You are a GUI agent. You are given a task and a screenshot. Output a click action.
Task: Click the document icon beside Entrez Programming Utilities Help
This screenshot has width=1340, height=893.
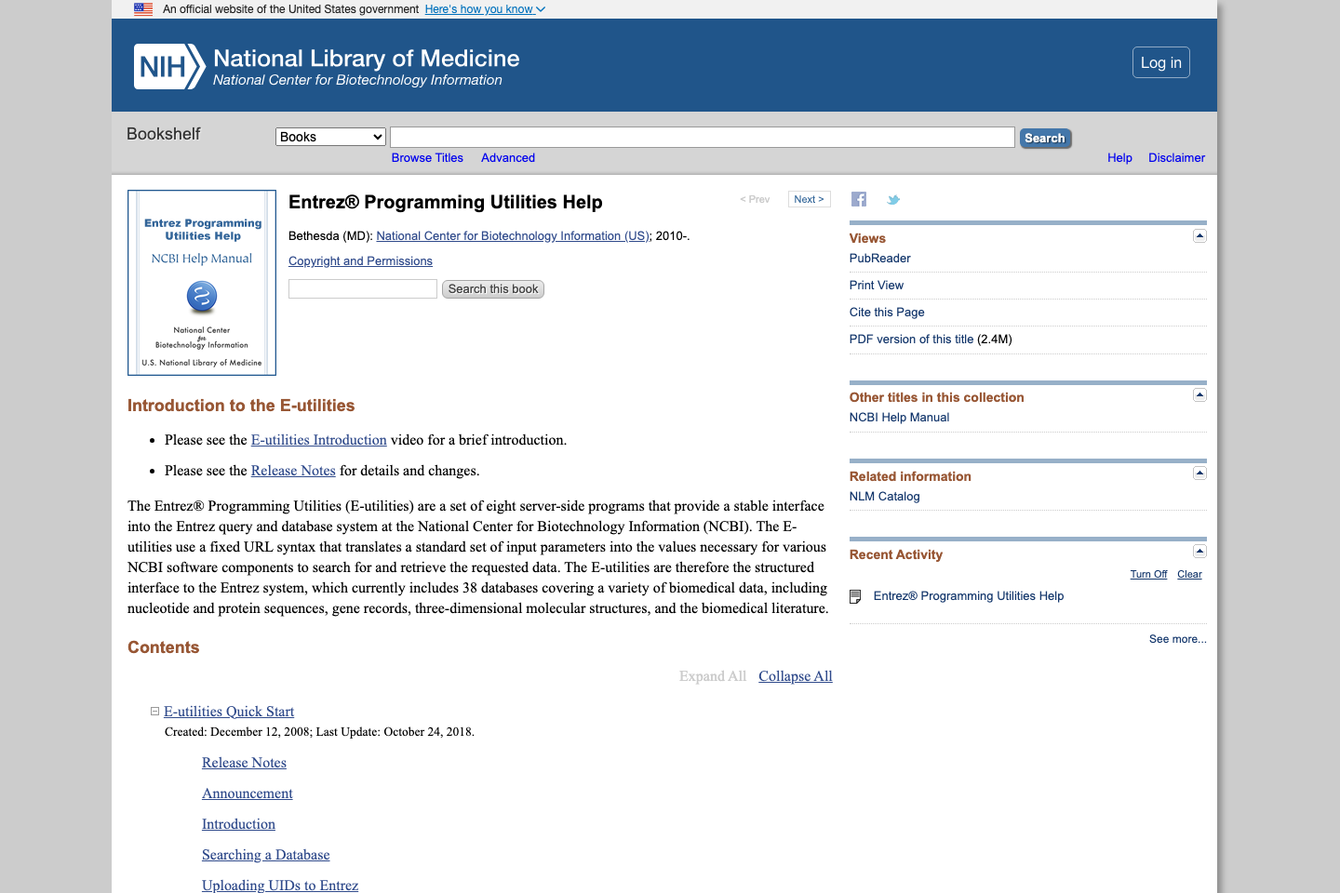point(854,596)
